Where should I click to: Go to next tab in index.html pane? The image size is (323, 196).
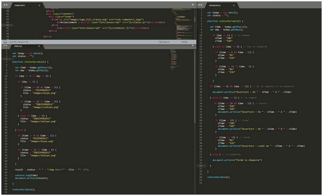7,5
